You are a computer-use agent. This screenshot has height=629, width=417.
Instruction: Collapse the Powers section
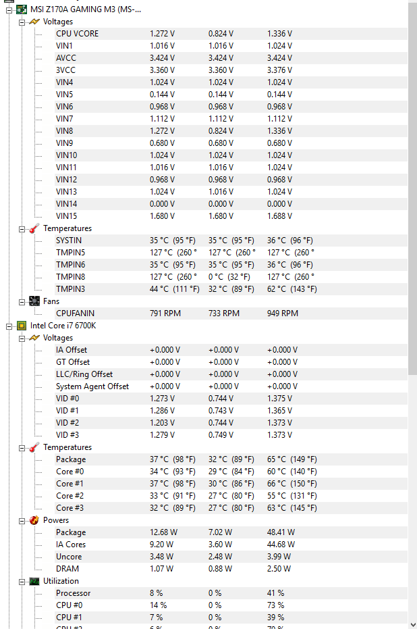coord(22,521)
